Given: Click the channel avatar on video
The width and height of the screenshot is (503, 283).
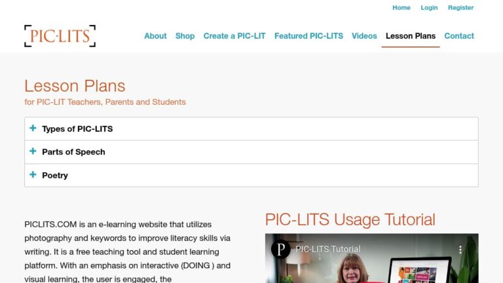Looking at the screenshot, I should [x=281, y=250].
